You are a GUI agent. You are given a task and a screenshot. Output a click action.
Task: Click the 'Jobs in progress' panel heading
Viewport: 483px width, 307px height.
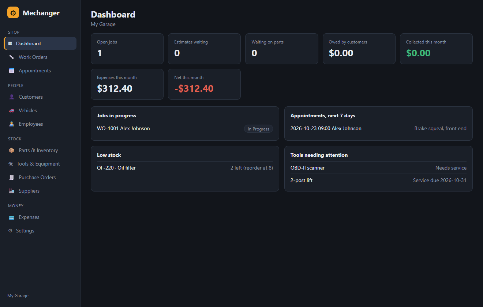coord(116,115)
